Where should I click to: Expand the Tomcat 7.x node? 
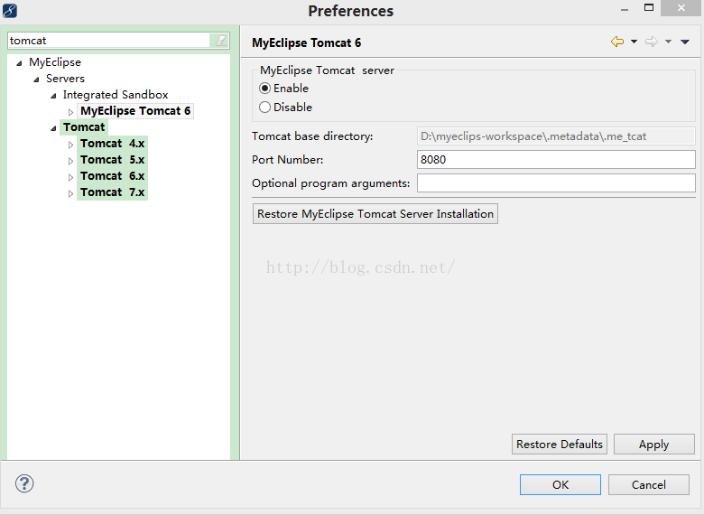pyautogui.click(x=70, y=193)
